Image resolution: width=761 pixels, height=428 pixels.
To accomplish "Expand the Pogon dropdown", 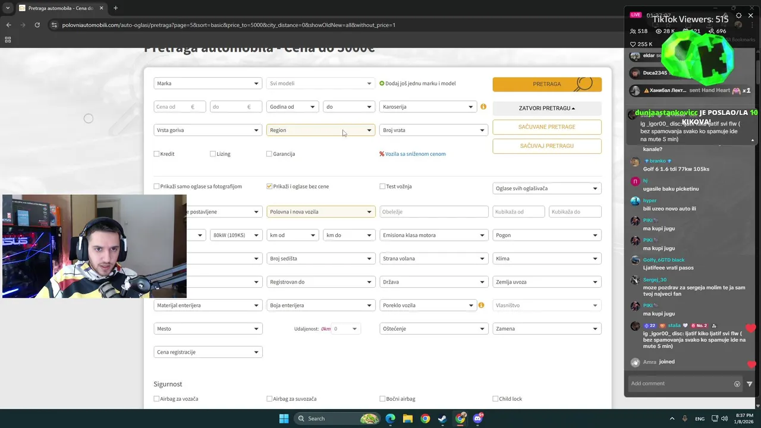I will coord(547,235).
